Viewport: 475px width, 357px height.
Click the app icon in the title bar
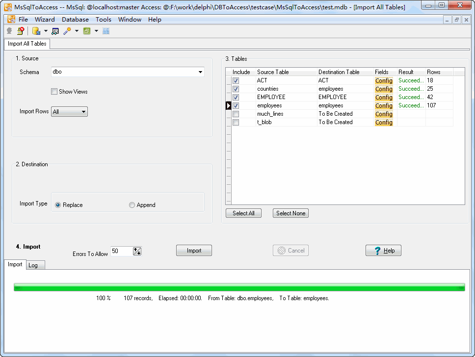click(8, 7)
